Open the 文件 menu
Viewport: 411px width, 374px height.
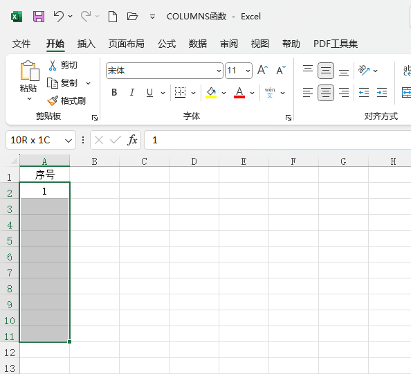coord(21,44)
